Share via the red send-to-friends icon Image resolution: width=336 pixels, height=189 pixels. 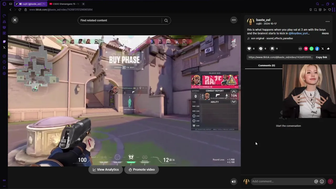pyautogui.click(x=306, y=49)
